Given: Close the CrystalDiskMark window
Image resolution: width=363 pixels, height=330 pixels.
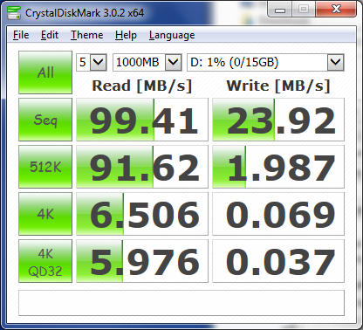Looking at the screenshot, I should pos(336,10).
